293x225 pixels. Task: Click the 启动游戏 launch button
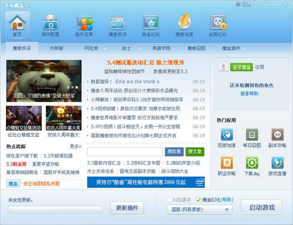point(262,207)
